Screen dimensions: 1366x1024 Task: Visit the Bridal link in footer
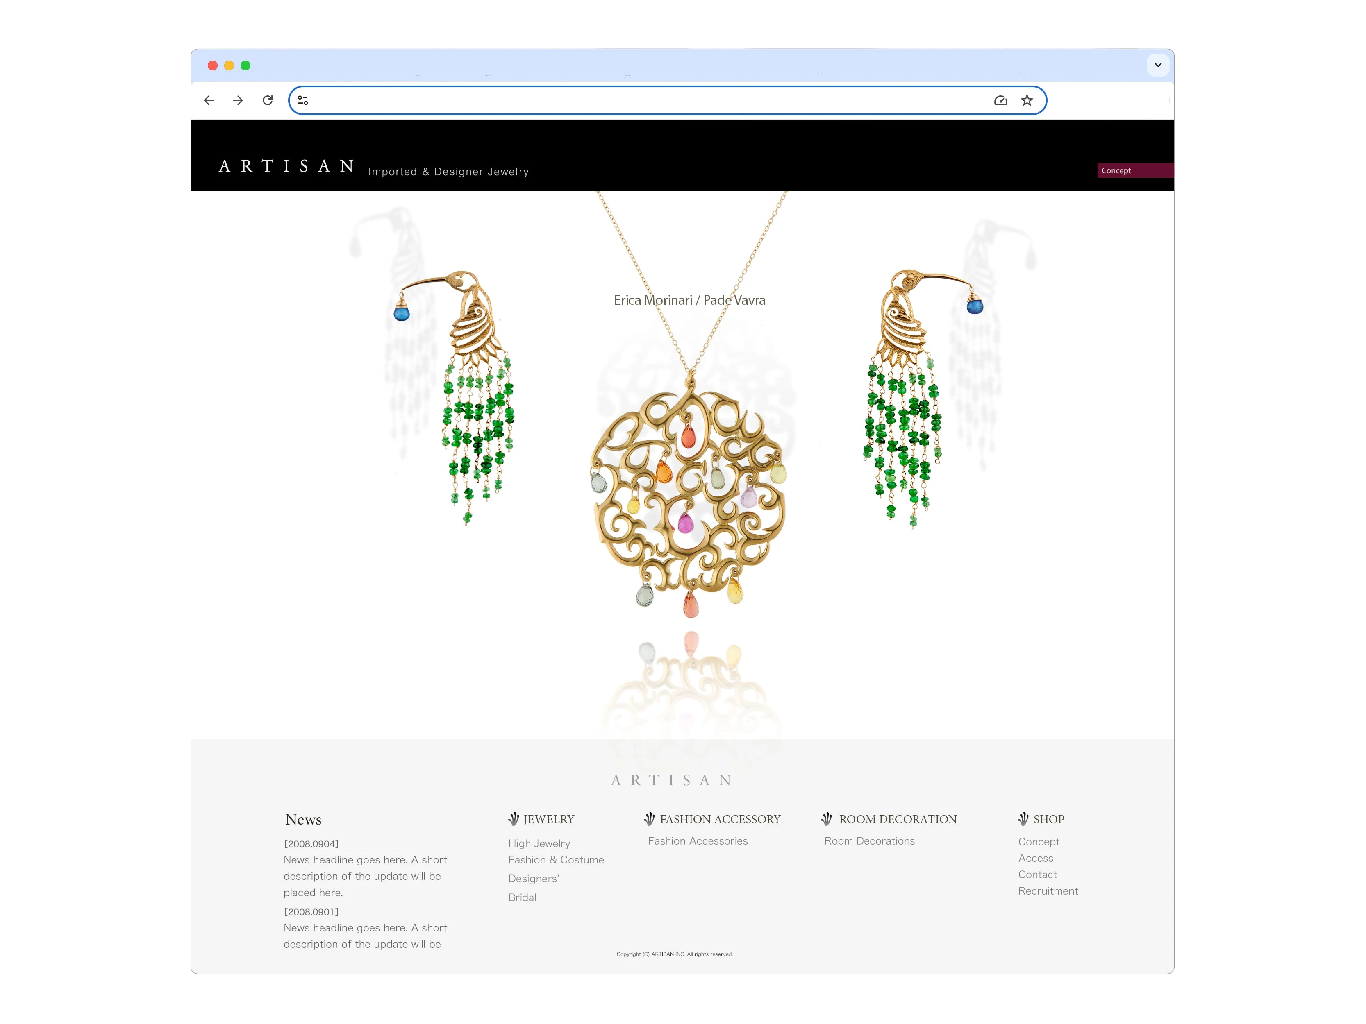click(523, 897)
